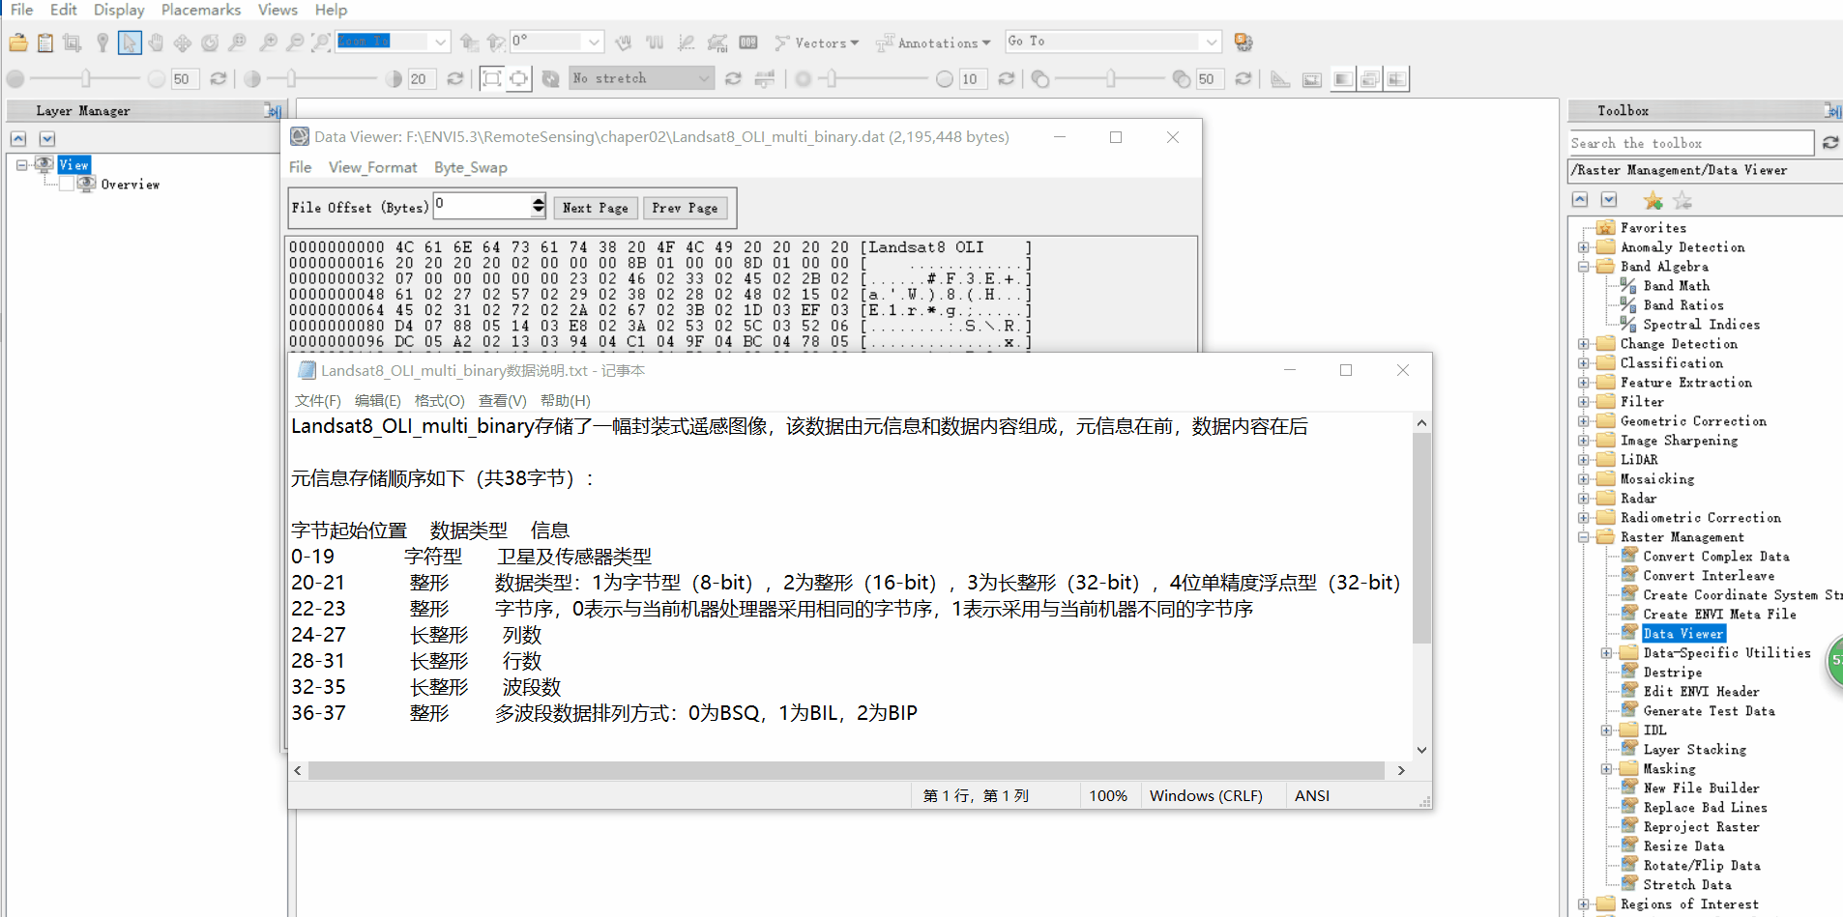Click the Chip View capture icon

pos(72,43)
